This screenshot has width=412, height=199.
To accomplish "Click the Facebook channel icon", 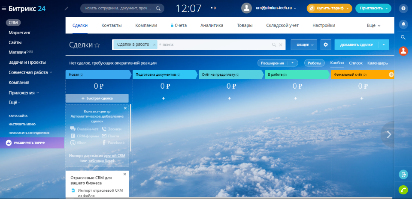I will click(104, 143).
